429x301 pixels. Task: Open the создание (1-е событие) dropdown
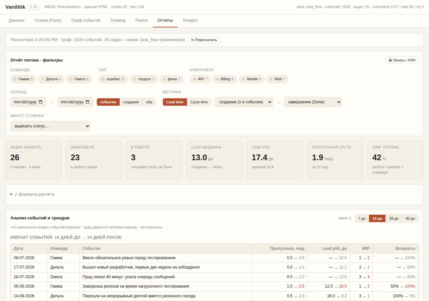[x=244, y=102]
